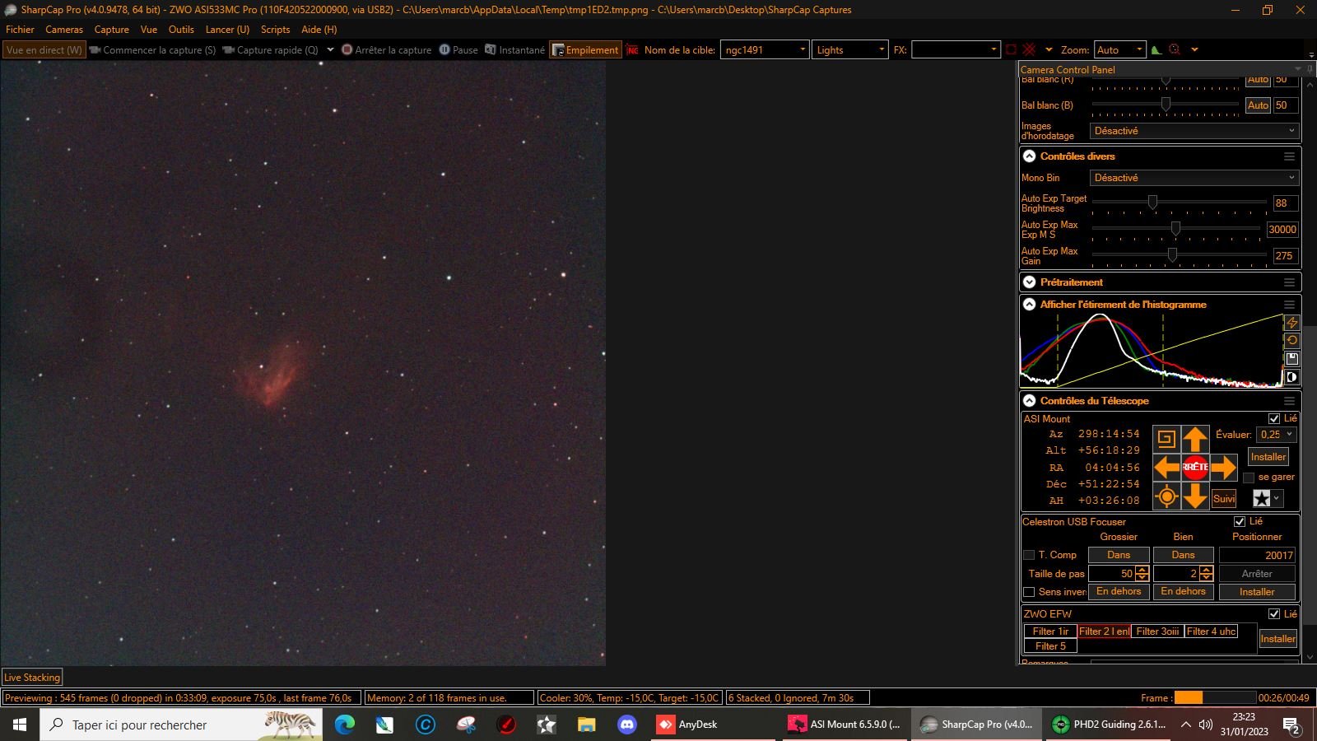Open the green histogram display from the toolbar
The width and height of the screenshot is (1317, 741).
tap(1157, 49)
